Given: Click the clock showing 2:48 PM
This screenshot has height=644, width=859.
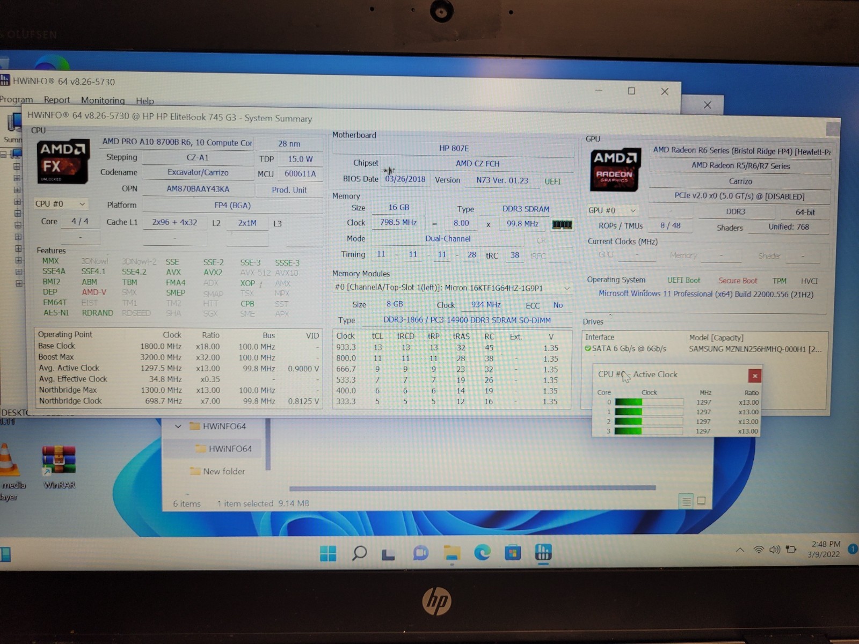Looking at the screenshot, I should pos(826,544).
